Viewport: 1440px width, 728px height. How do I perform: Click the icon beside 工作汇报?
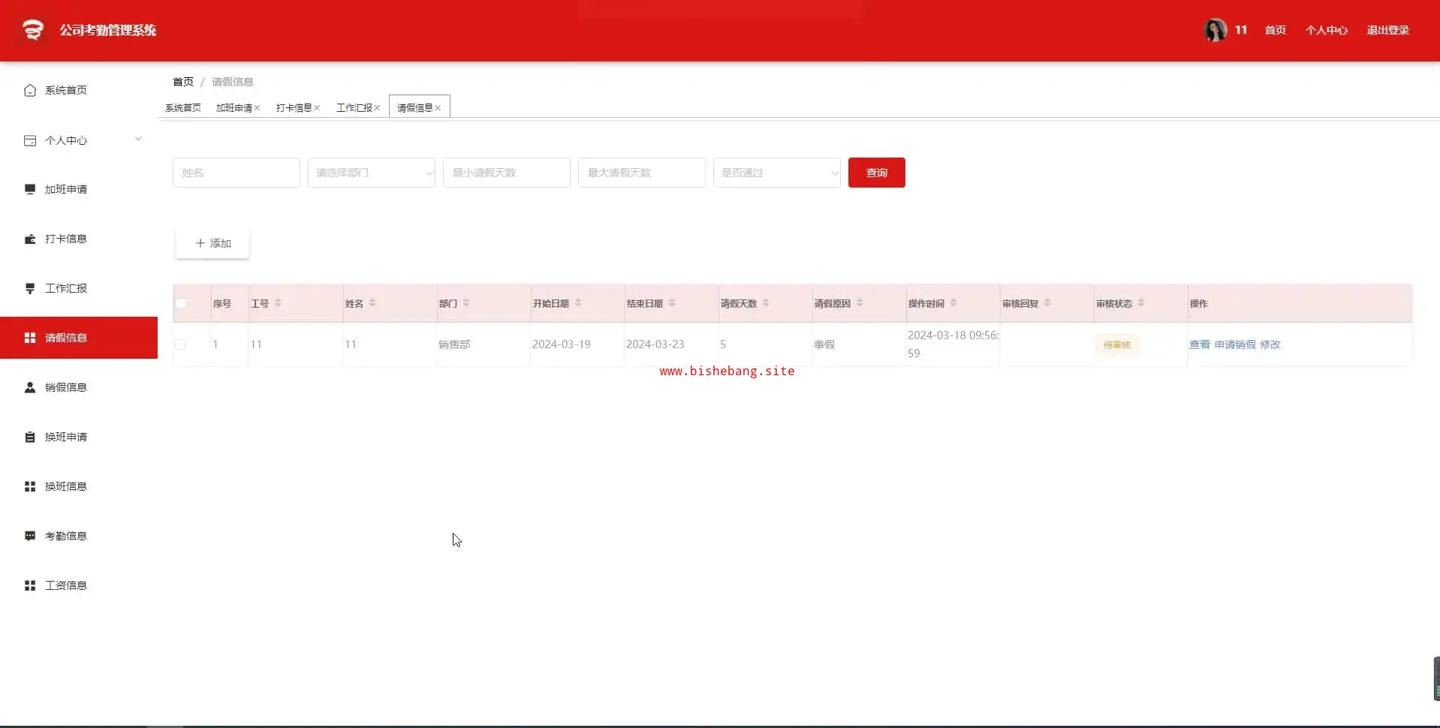pyautogui.click(x=30, y=288)
